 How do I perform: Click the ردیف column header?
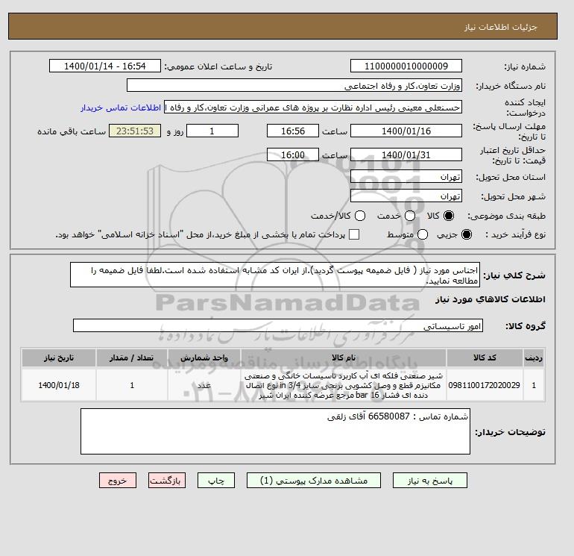[x=534, y=357]
